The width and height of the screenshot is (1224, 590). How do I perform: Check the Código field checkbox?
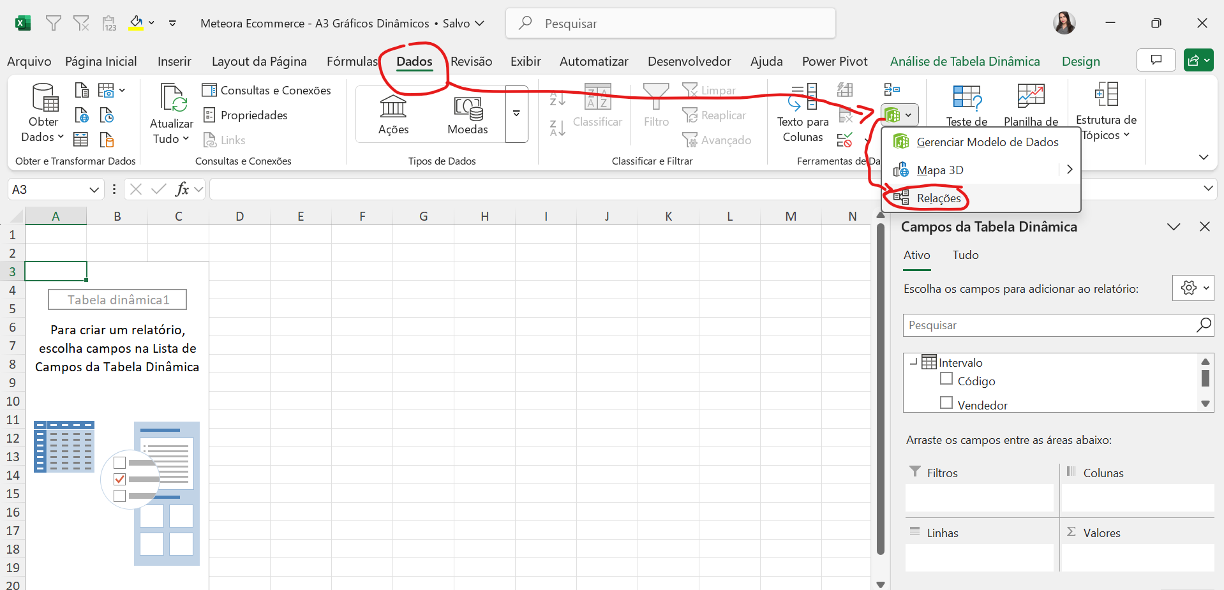(946, 379)
